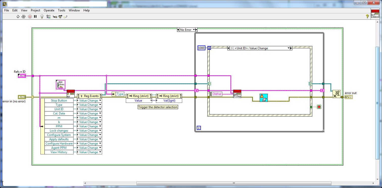The width and height of the screenshot is (382, 188).
Task: Open Value Change dropdown for Stop Button
Action: (x=100, y=101)
